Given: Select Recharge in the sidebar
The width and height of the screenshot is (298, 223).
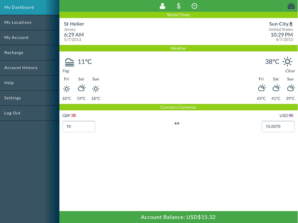Looking at the screenshot, I should [30, 53].
